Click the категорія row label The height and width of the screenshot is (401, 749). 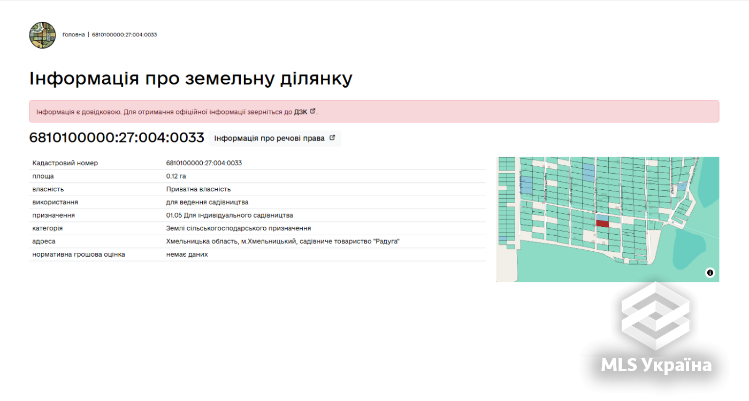tap(47, 228)
